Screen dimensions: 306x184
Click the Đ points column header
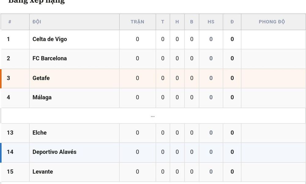point(232,22)
